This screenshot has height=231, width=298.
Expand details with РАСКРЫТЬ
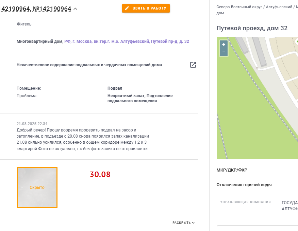[183, 223]
